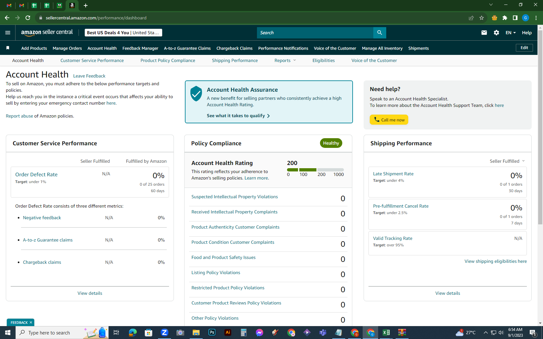Viewport: 543px width, 339px height.
Task: Reload the page with refresh icon
Action: (28, 18)
